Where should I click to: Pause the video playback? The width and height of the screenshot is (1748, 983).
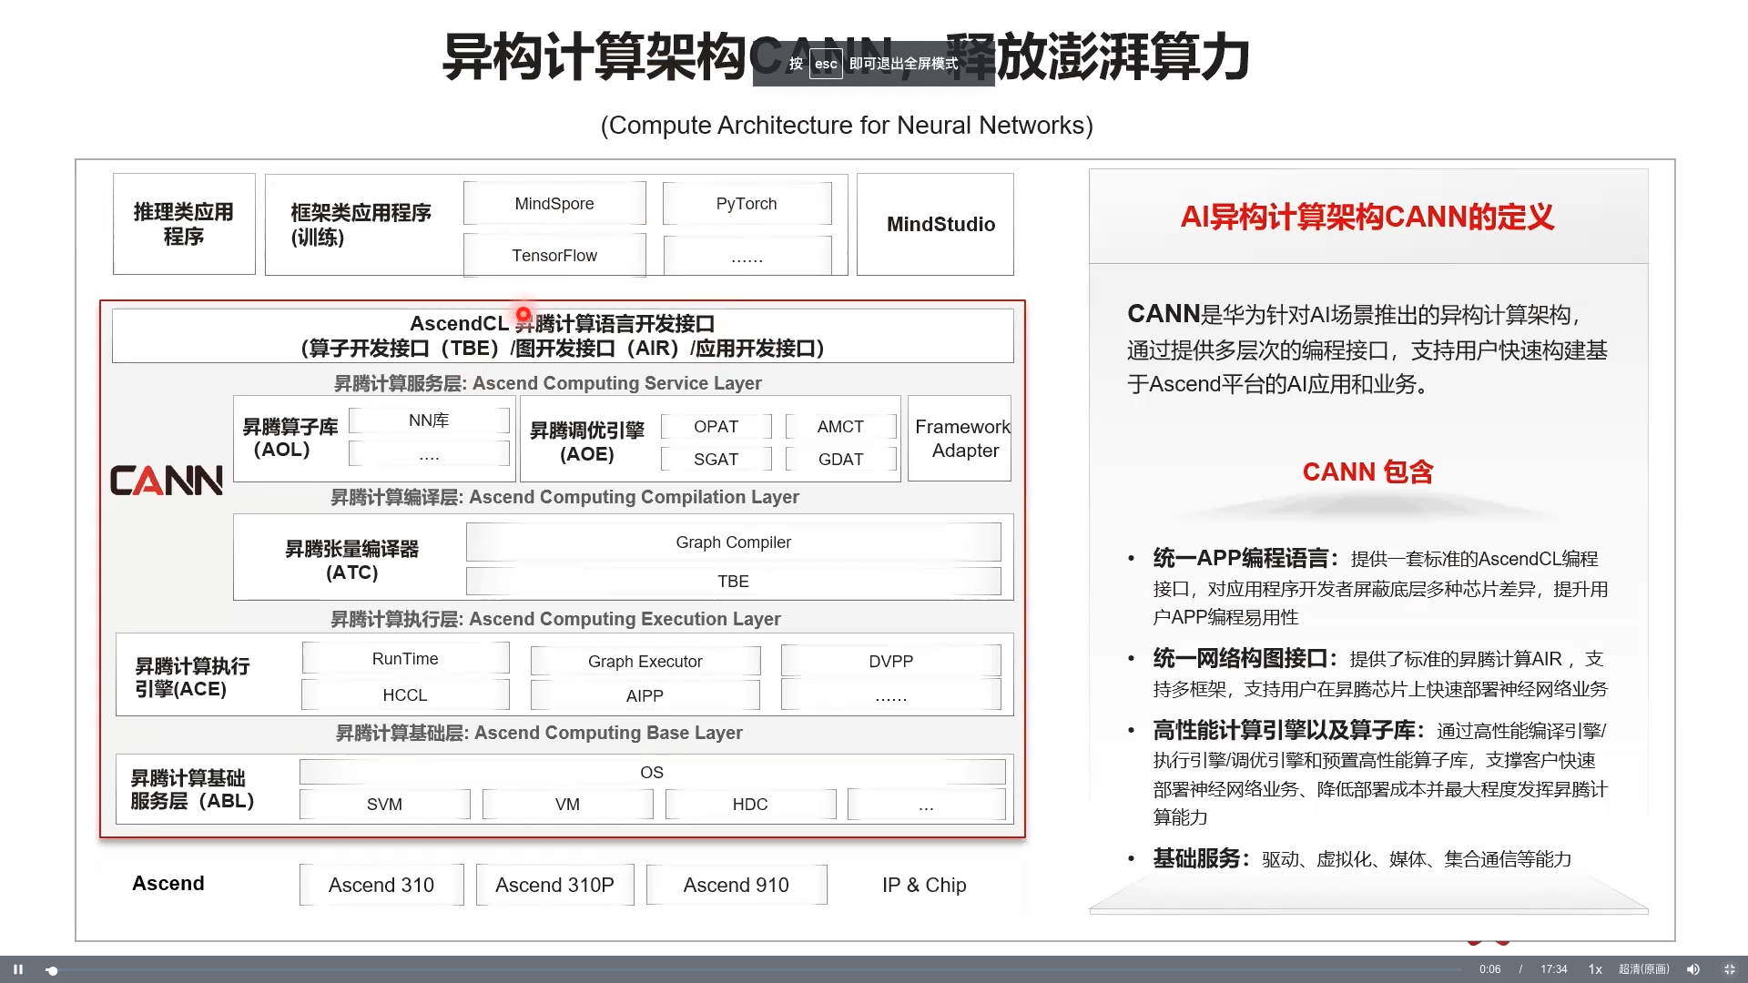17,969
